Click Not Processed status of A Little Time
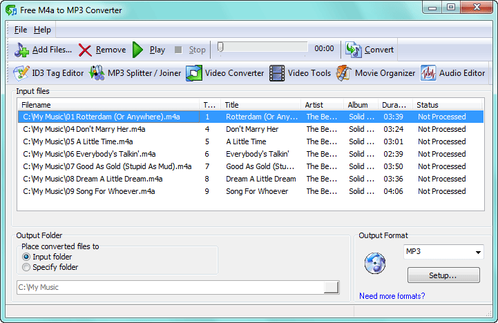 442,141
